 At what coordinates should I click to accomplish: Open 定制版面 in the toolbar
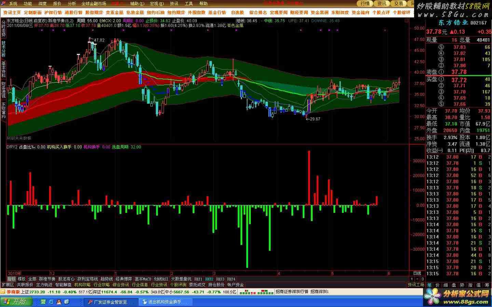[33, 12]
